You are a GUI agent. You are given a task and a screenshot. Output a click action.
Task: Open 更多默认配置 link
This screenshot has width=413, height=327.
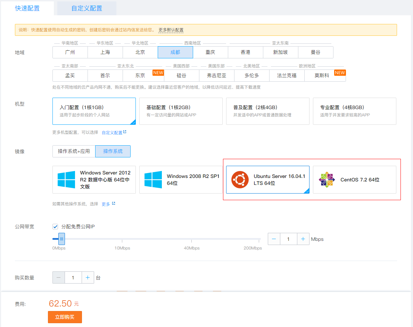(x=171, y=30)
